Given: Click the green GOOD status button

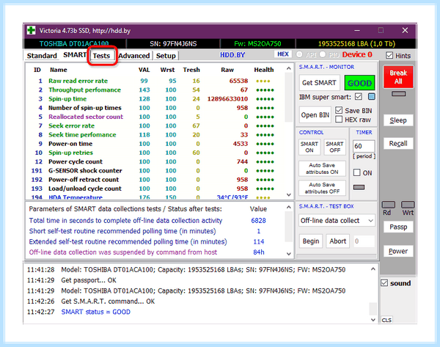Looking at the screenshot, I should (359, 83).
